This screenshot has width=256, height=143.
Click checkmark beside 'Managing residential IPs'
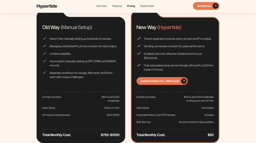44,46
